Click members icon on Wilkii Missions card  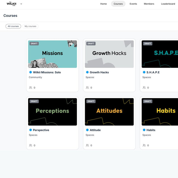31,88
